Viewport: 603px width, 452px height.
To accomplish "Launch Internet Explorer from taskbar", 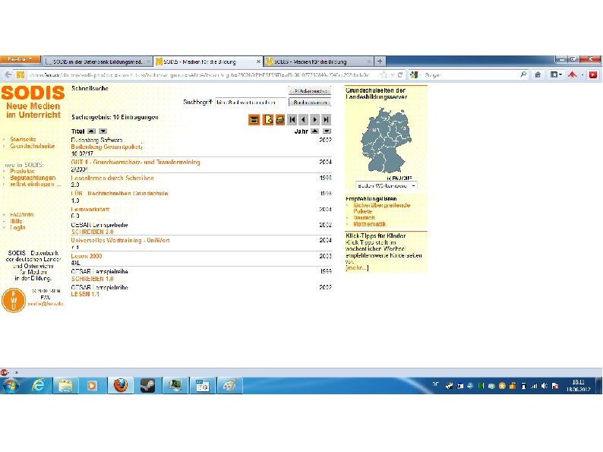I will coord(38,385).
